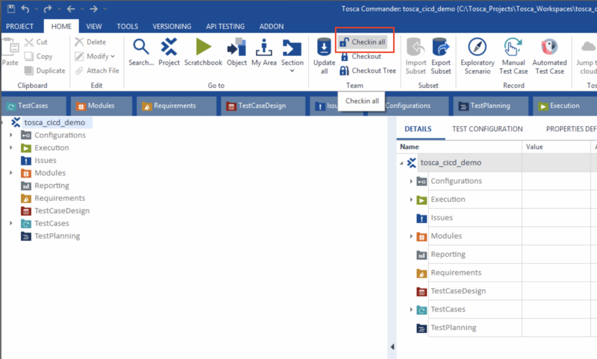Open the TEST CONFIGURATION details tab

(487, 129)
